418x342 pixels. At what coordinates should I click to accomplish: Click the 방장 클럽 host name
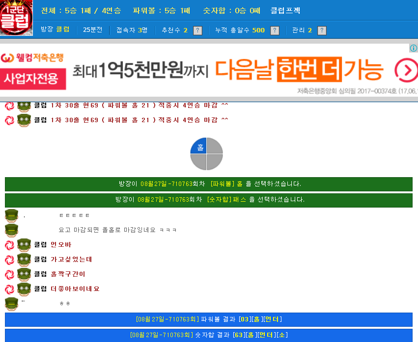click(x=55, y=29)
